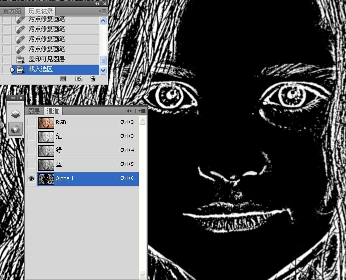Select the 蓝 channel label

click(x=59, y=164)
